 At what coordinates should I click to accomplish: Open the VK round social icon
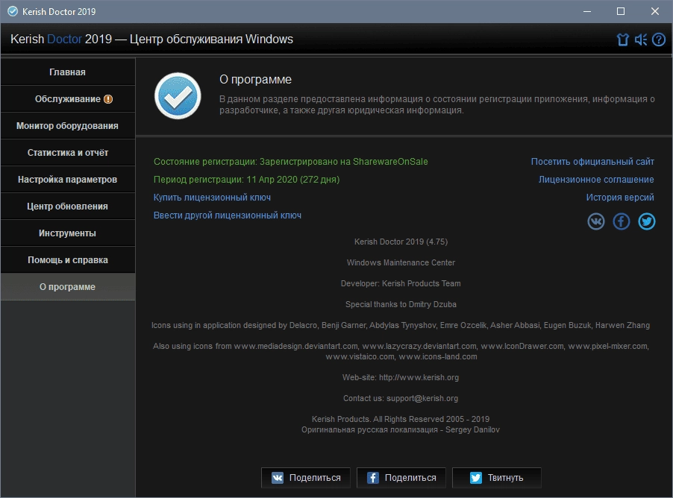[x=595, y=221]
